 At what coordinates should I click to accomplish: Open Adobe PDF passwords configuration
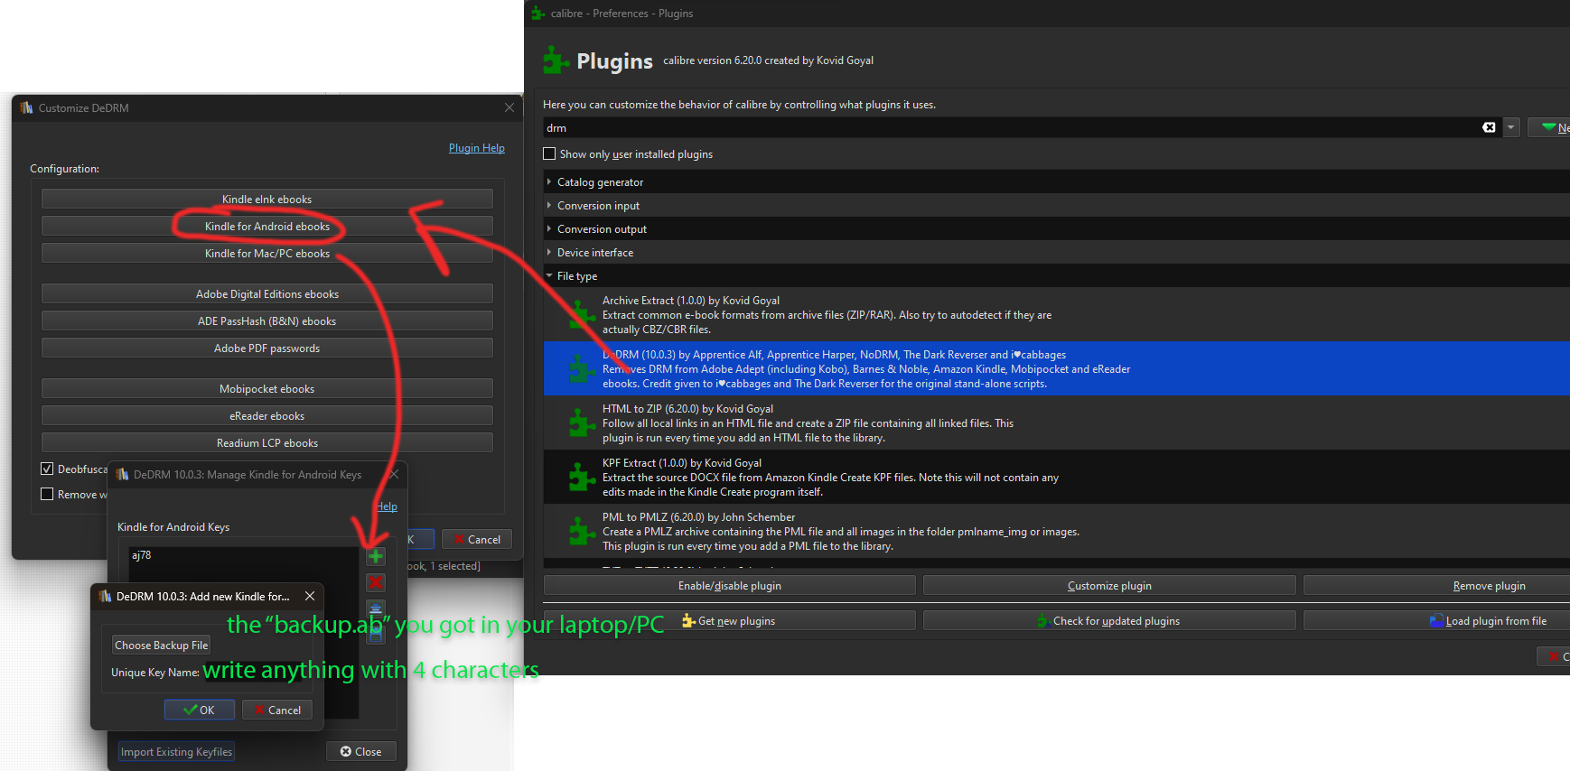(267, 348)
